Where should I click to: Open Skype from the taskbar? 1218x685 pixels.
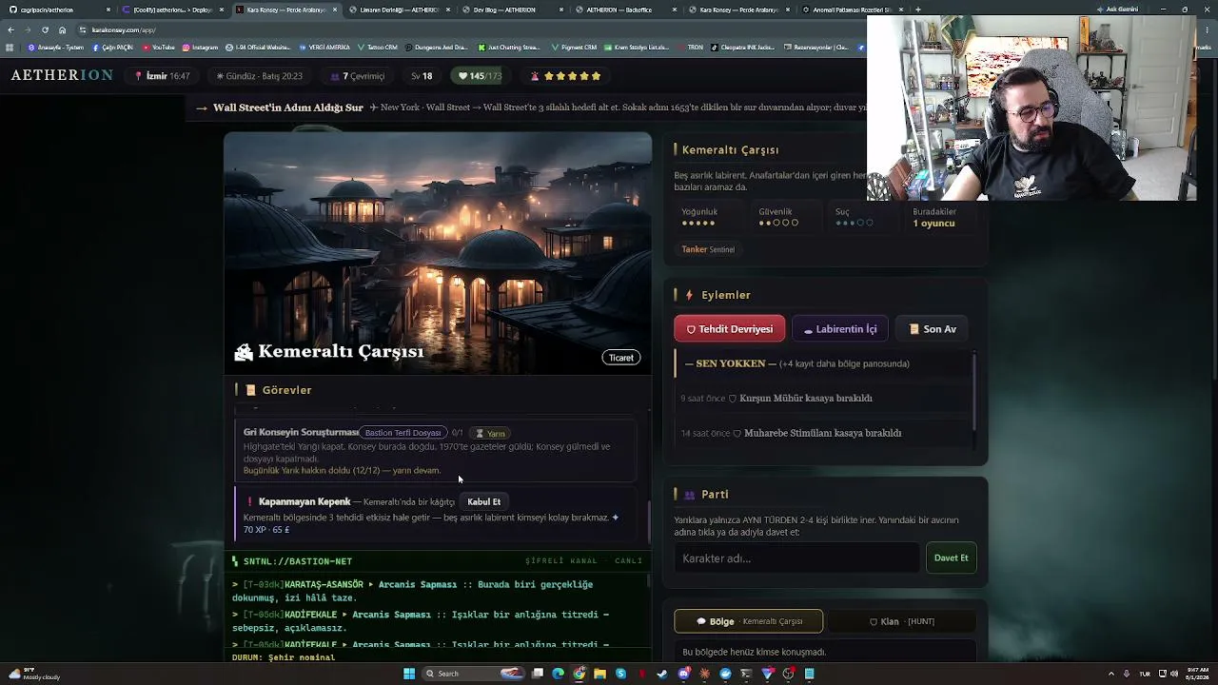621,674
